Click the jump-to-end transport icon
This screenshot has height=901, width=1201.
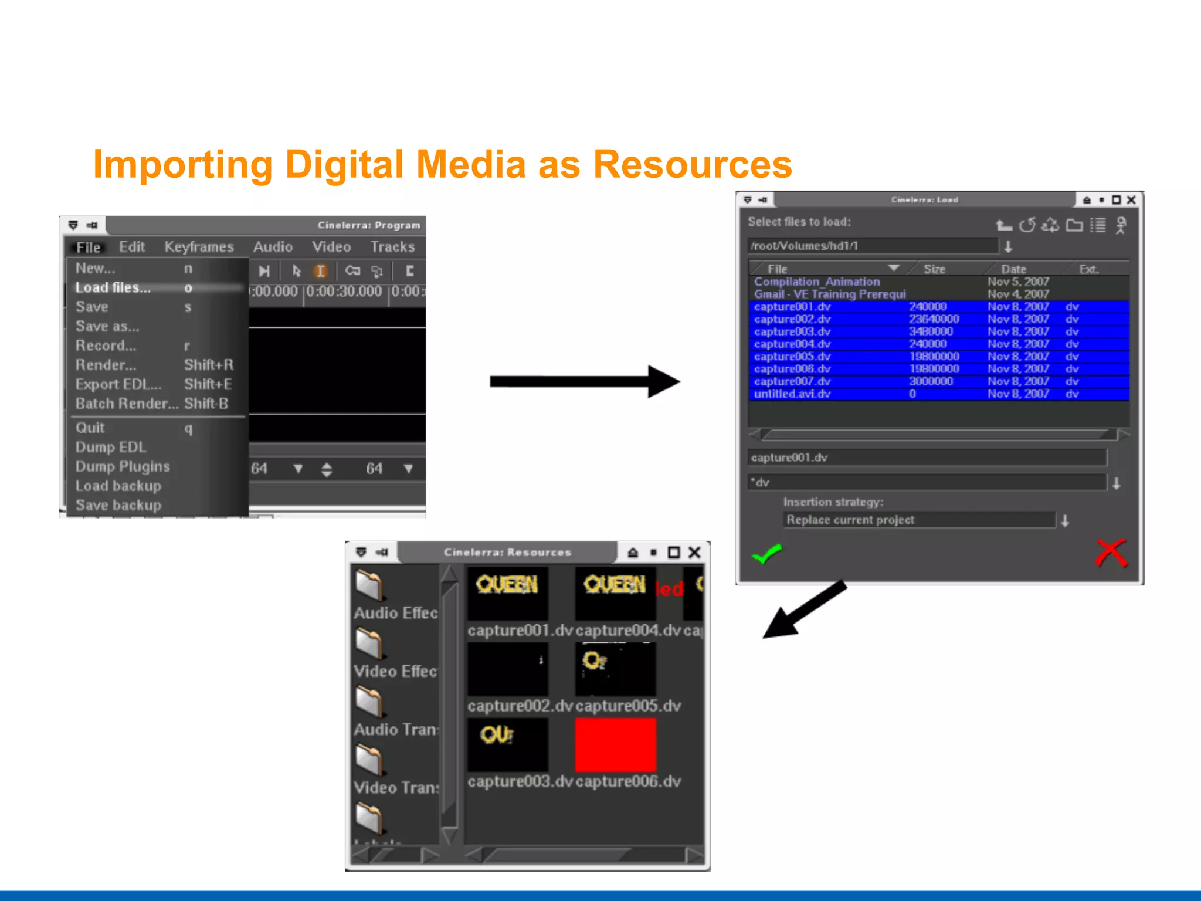[264, 271]
